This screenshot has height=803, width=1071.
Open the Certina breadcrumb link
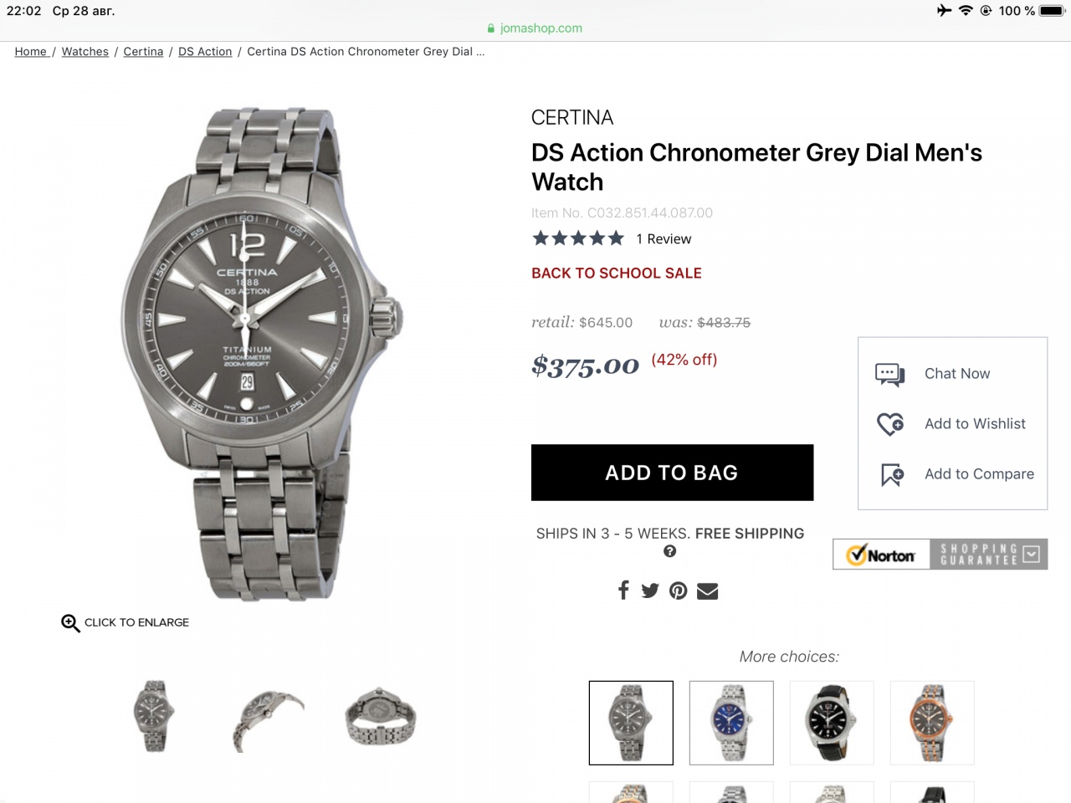143,52
